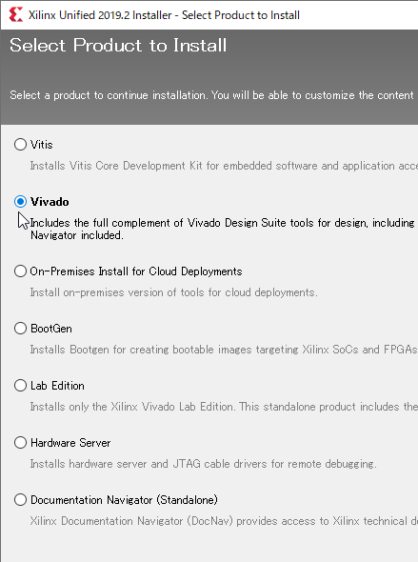Click the Vitis option label

point(42,145)
